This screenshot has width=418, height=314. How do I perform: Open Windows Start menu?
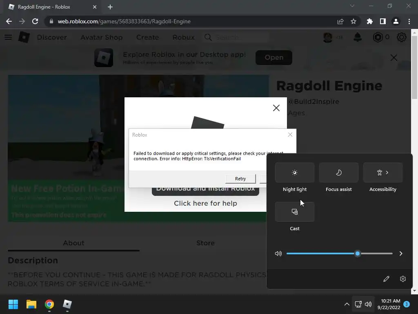(13, 304)
